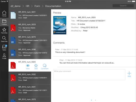Open Searches magnifier in sidebar

pos(4,39)
